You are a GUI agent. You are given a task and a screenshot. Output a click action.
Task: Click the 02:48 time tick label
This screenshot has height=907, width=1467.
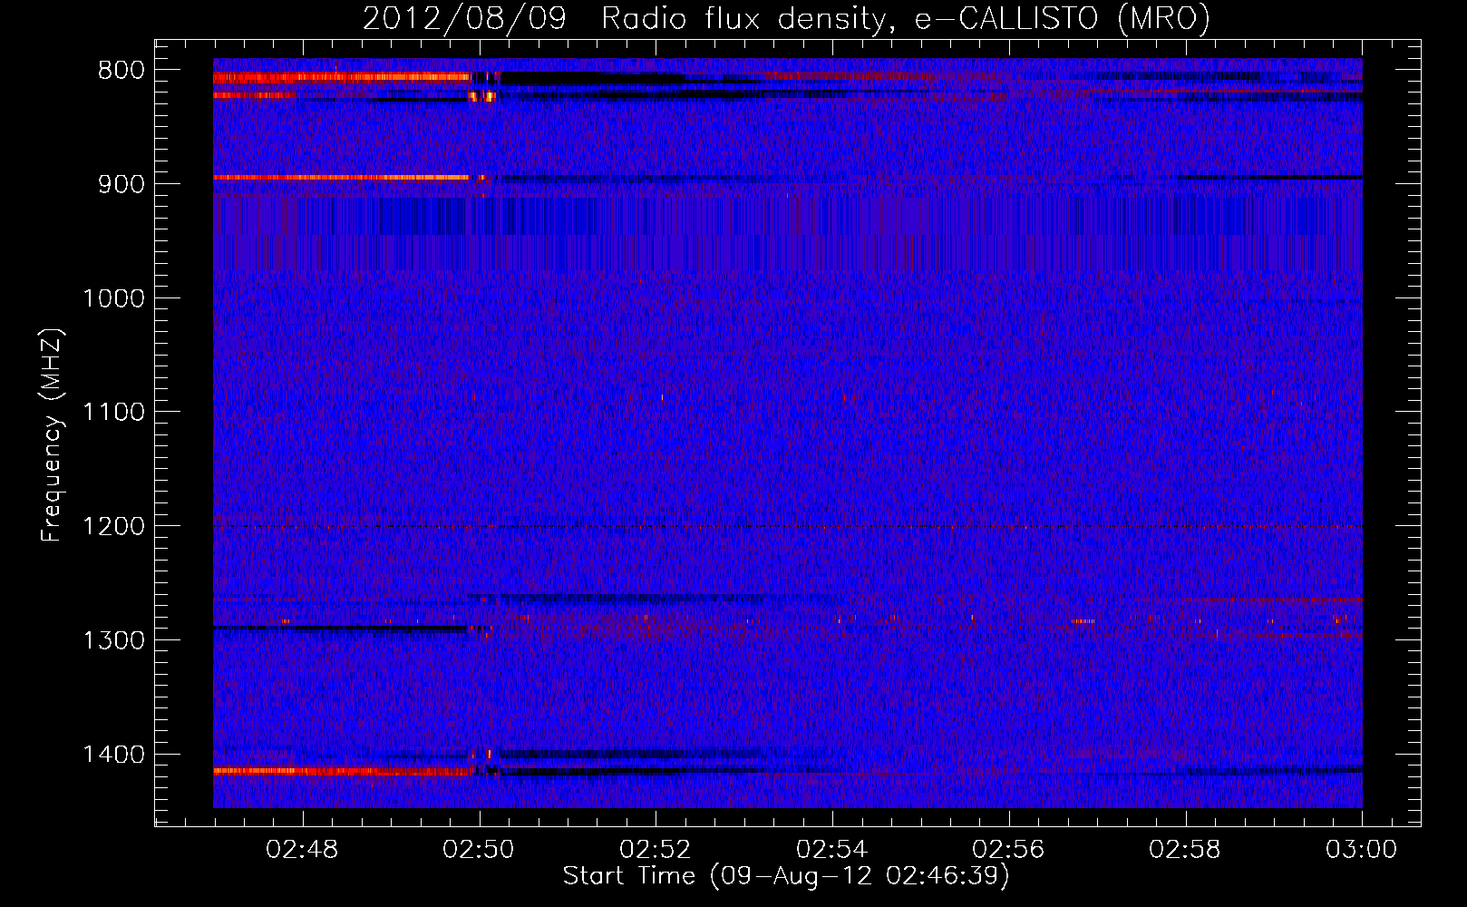(x=302, y=850)
